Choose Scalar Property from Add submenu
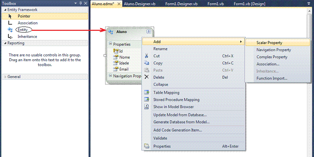Image resolution: width=314 pixels, height=157 pixels. [x=278, y=42]
